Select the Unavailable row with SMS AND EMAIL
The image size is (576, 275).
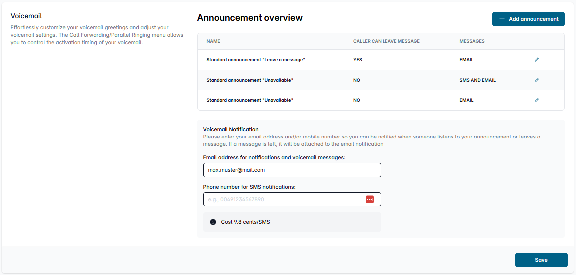[250, 80]
